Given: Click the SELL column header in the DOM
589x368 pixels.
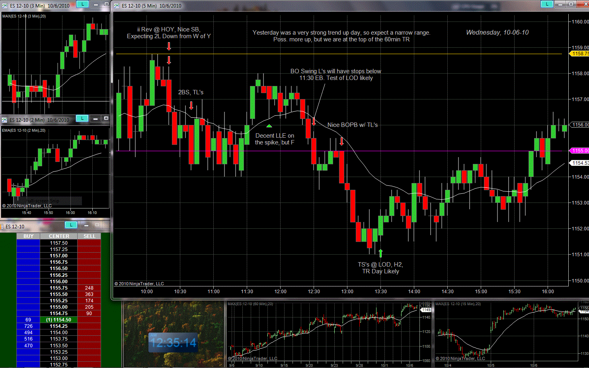Looking at the screenshot, I should click(89, 236).
